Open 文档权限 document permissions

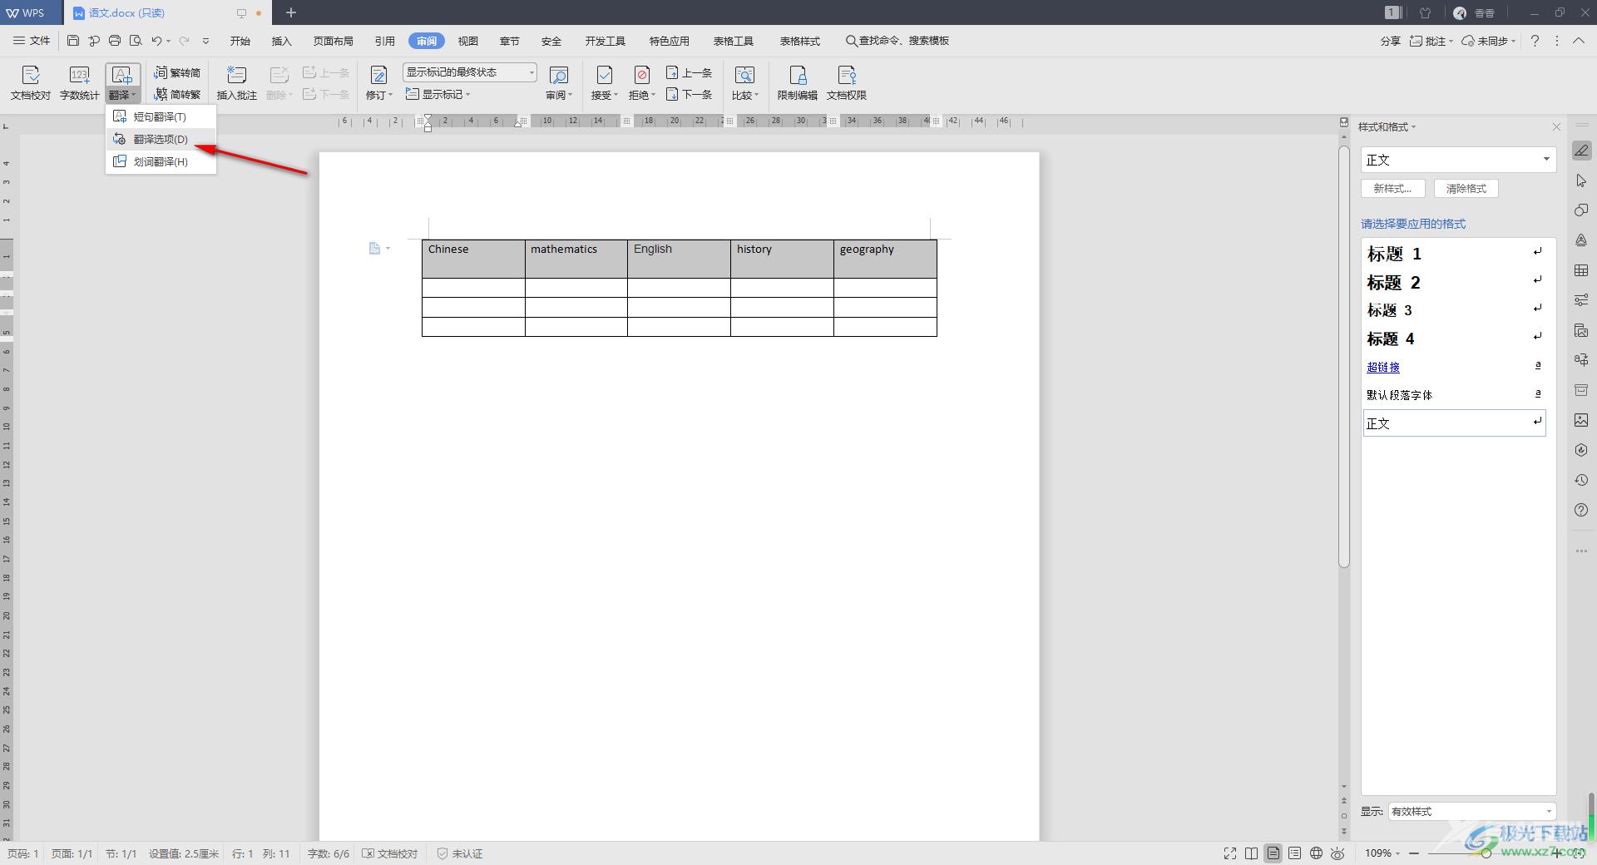(847, 83)
